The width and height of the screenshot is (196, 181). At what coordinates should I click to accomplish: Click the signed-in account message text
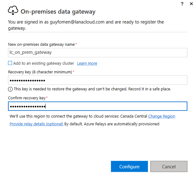click(86, 25)
